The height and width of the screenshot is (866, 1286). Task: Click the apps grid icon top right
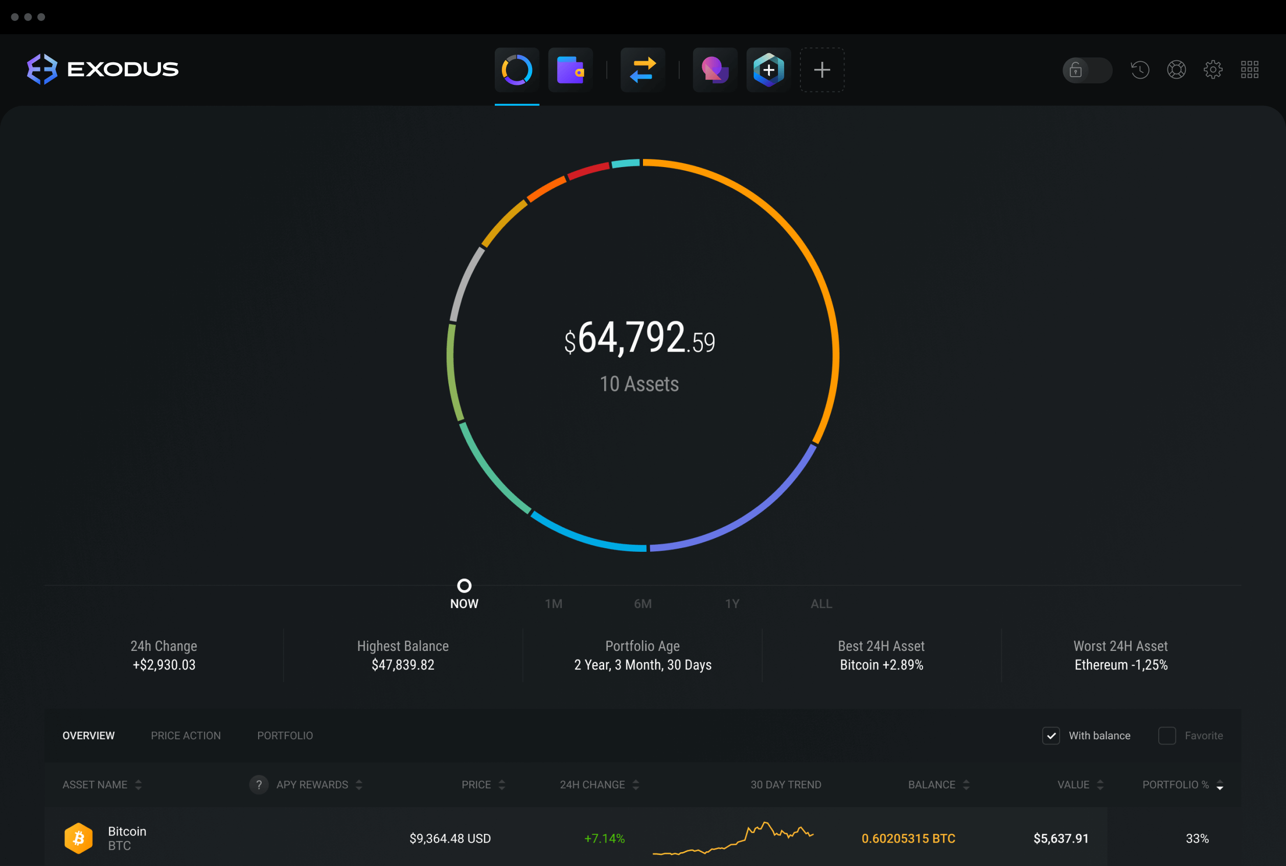coord(1250,68)
